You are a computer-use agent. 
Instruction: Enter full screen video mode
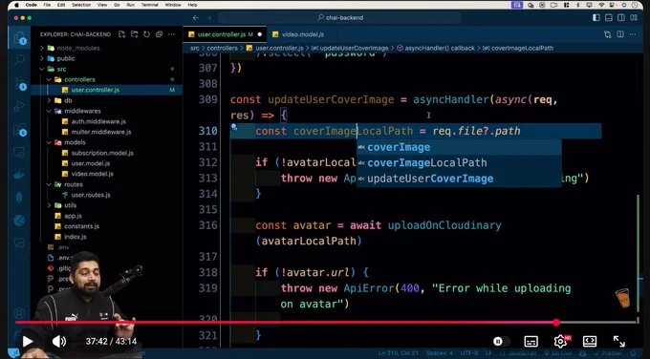pos(618,341)
